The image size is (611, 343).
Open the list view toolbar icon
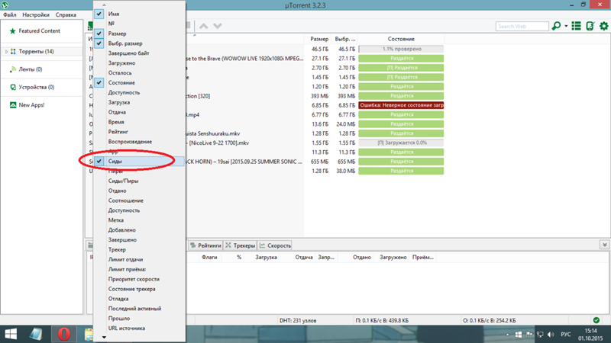pos(577,26)
